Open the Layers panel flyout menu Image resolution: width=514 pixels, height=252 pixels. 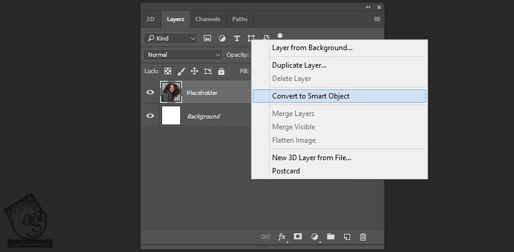coord(377,19)
